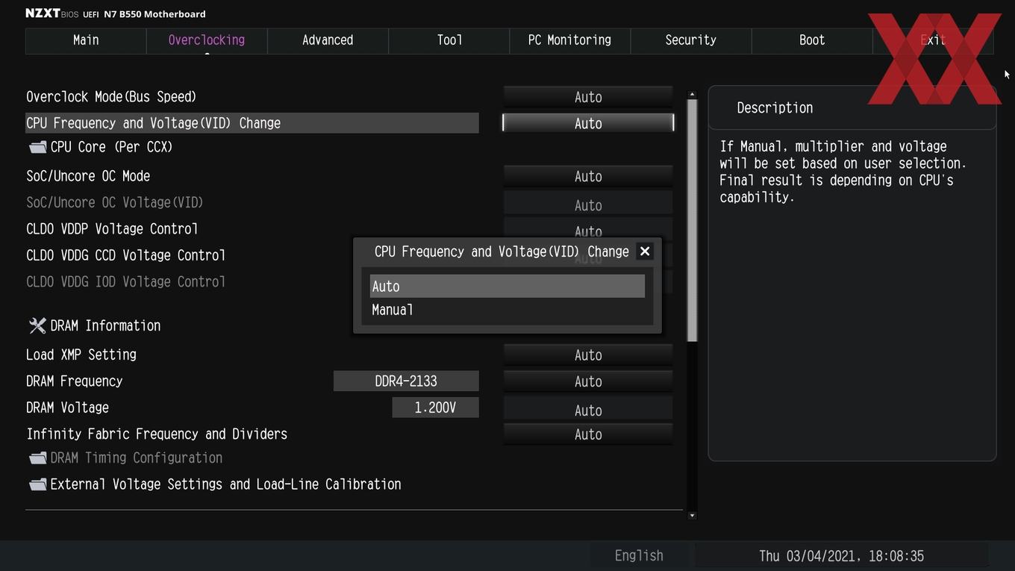
Task: Select the Overclock Mode (Bus Speed) label
Action: (111, 97)
